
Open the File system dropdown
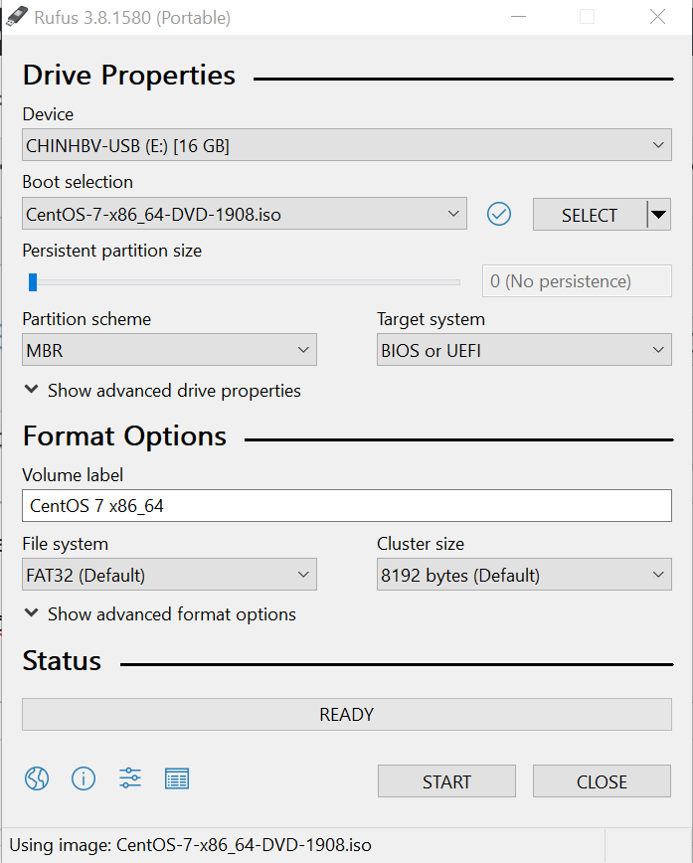(x=169, y=576)
